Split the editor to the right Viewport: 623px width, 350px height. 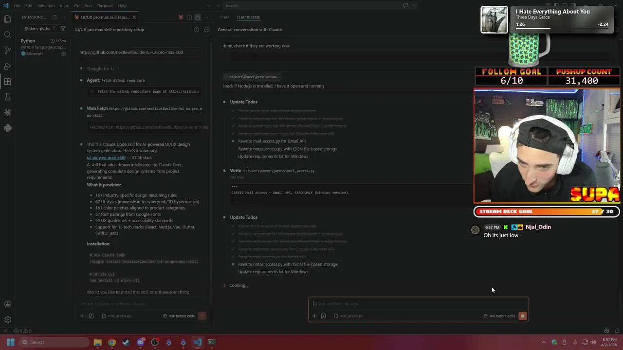tap(189, 17)
